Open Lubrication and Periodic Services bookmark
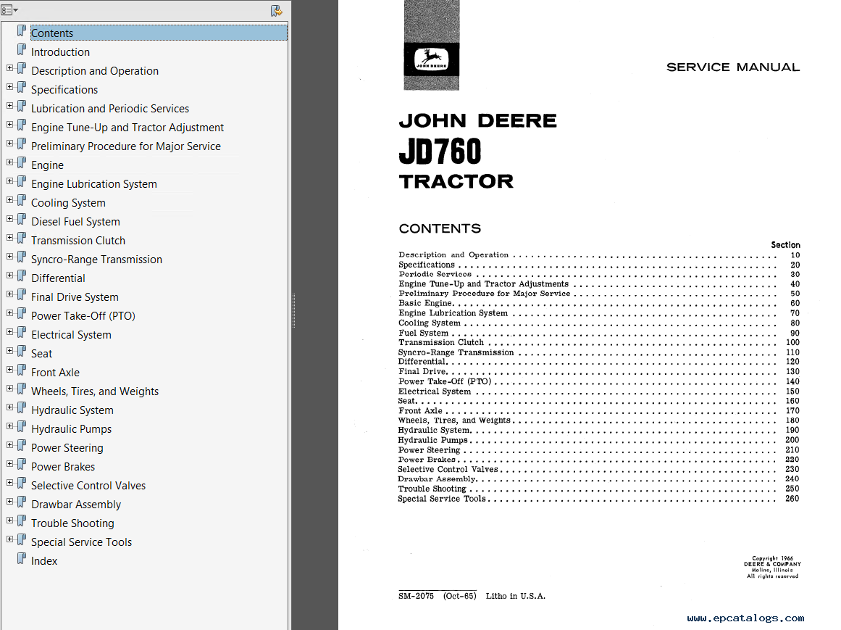Image resolution: width=841 pixels, height=630 pixels. 110,109
